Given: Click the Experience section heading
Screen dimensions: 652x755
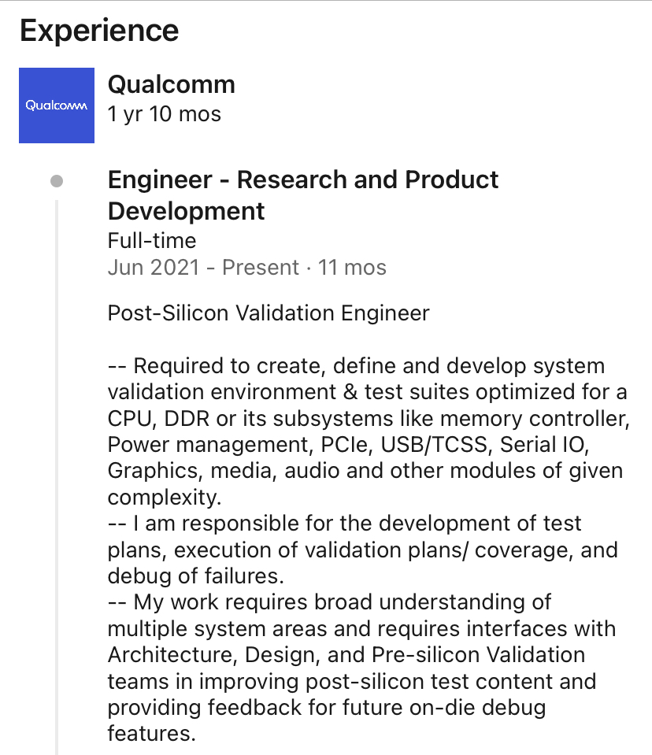Looking at the screenshot, I should point(99,31).
